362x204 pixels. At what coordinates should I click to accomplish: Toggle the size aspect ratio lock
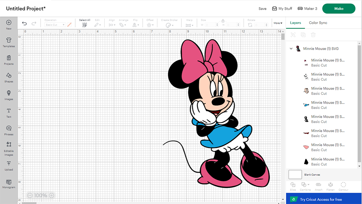pyautogui.click(x=223, y=21)
